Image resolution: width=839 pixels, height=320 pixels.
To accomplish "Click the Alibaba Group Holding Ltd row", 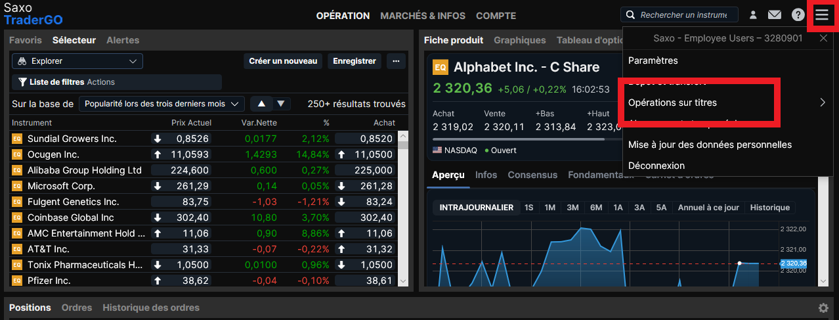I will pos(204,170).
